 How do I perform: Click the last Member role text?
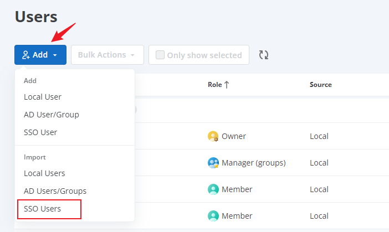[237, 216]
